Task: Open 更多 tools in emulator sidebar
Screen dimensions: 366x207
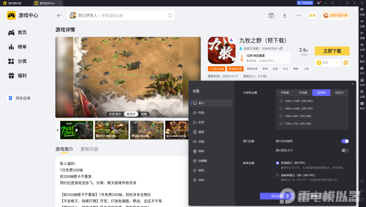Action: [x=362, y=106]
